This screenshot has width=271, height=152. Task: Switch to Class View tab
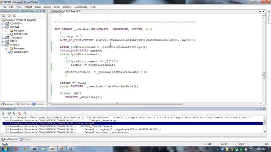(x=23, y=104)
